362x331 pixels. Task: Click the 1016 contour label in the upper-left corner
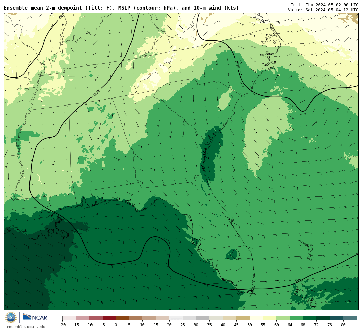tap(61, 17)
